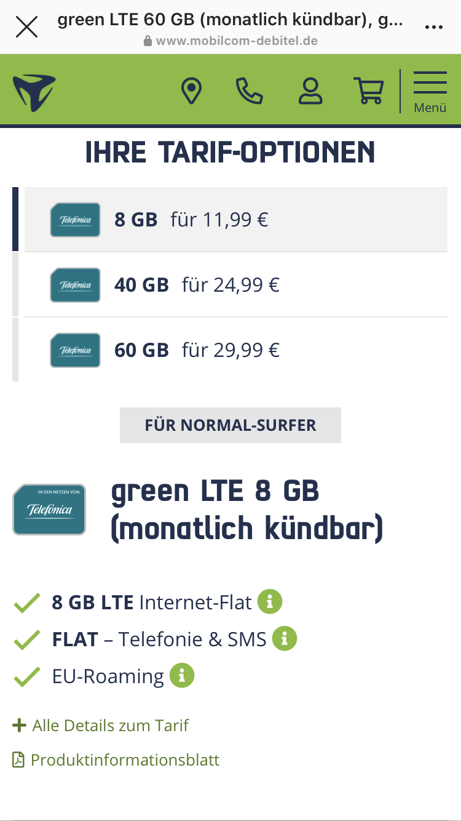Open the Produktinformationsblatt PDF link
This screenshot has height=821, width=461.
(x=116, y=759)
